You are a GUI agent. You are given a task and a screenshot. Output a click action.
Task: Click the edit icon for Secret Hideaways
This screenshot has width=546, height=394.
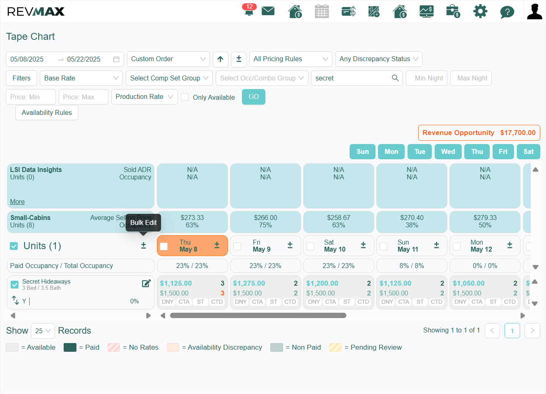[146, 283]
